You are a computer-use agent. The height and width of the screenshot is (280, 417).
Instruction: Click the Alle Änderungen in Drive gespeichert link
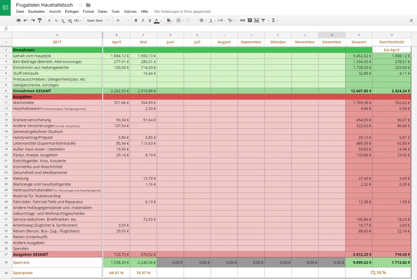tap(181, 11)
